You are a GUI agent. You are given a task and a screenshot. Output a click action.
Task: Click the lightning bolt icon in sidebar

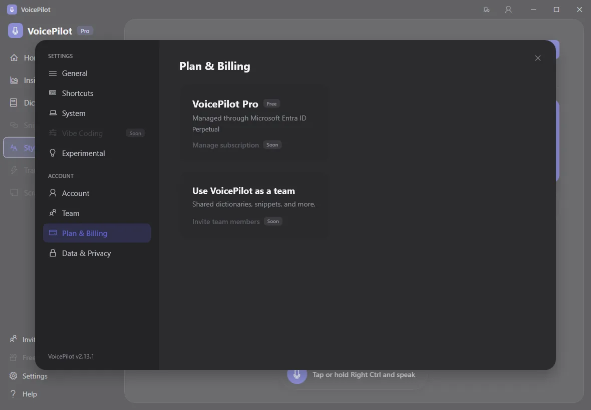pos(14,170)
